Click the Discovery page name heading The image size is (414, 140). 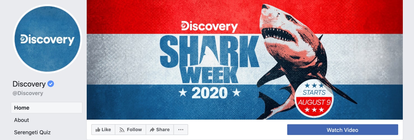coord(29,84)
